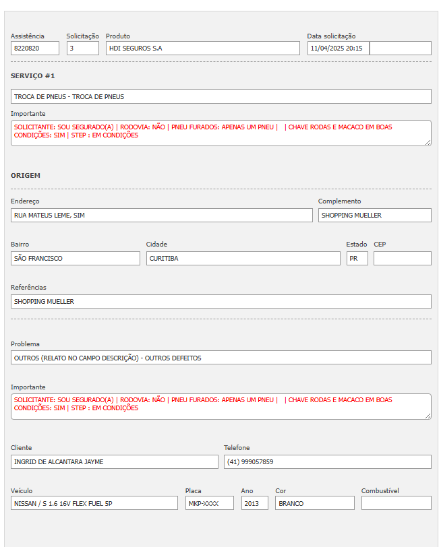The width and height of the screenshot is (439, 547).
Task: Click the Cor field showing BRANCO
Action: point(314,503)
